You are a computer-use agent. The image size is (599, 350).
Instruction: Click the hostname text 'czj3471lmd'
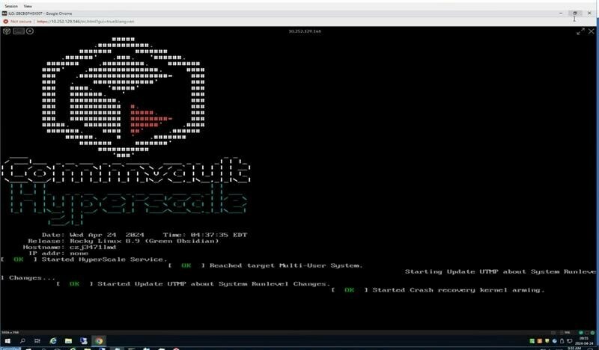coord(93,248)
